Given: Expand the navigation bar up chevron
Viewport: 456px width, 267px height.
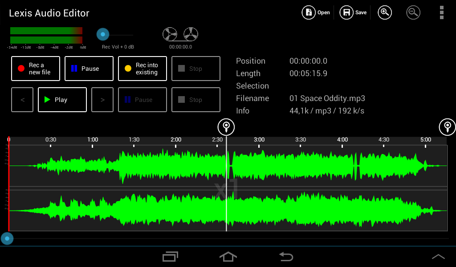Looking at the screenshot, I should click(438, 256).
